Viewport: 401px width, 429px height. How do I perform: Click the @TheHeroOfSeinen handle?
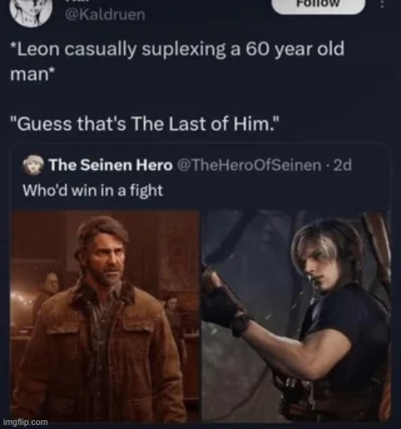tap(249, 165)
